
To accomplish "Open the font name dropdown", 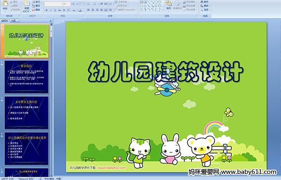I will pyautogui.click(x=61, y=4).
